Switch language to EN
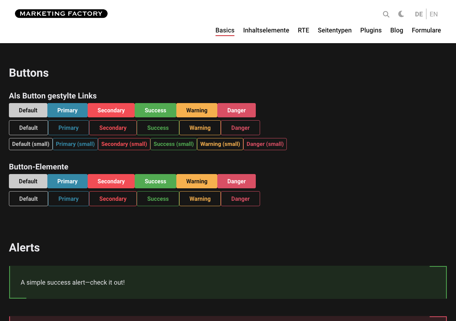 point(434,14)
